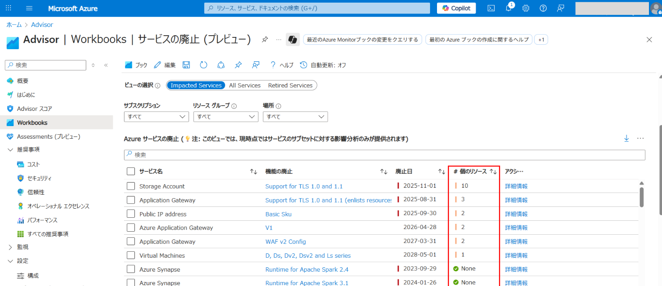Viewport: 662px width, 286px height.
Task: Click the +1 suggestions pill
Action: click(x=541, y=40)
